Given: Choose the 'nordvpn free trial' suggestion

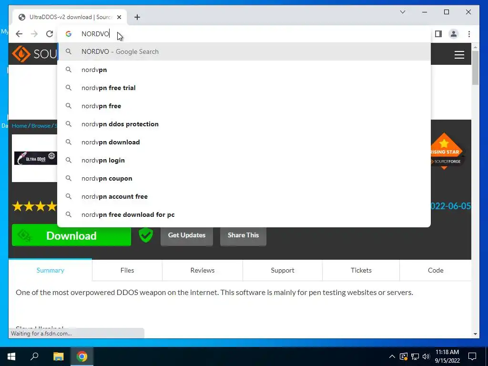Looking at the screenshot, I should point(244,88).
